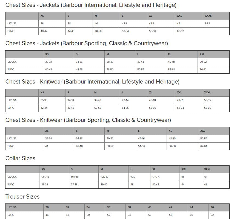The image size is (237, 221).
Task: Click EURO row label in Trouser Sizes
Action: coord(11,215)
